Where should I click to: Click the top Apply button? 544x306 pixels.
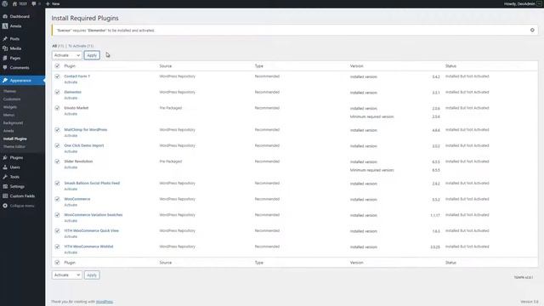[92, 55]
